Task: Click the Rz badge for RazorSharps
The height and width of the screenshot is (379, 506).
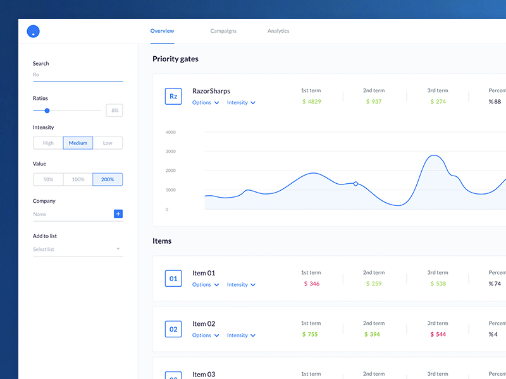Action: click(x=173, y=97)
